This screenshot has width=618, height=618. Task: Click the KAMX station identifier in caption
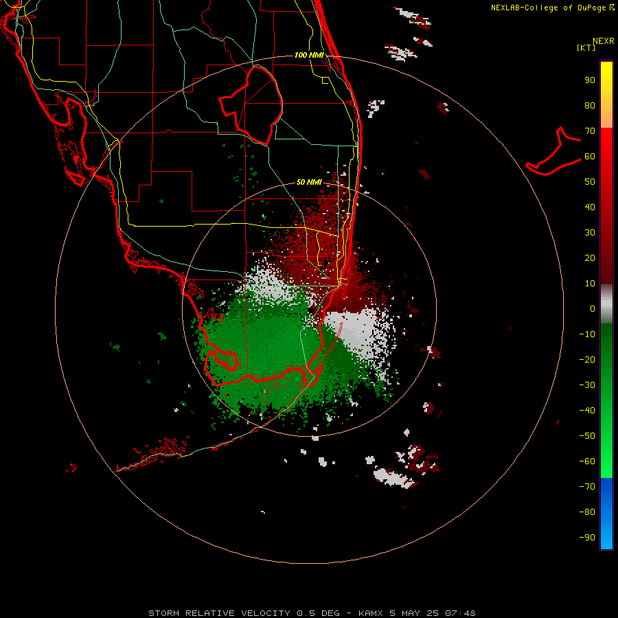372,613
